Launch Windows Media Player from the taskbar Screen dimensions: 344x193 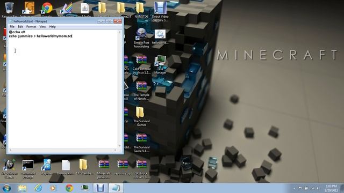coord(53,188)
